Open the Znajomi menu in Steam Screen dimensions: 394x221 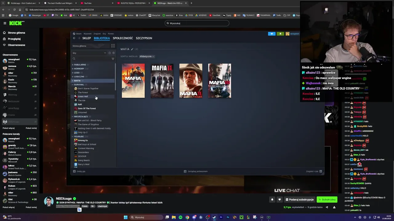(x=97, y=34)
